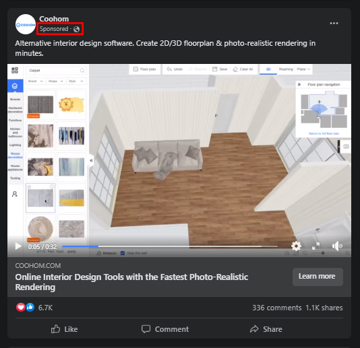Image resolution: width=360 pixels, height=348 pixels.
Task: Select the Brands category
Action: tap(15, 99)
